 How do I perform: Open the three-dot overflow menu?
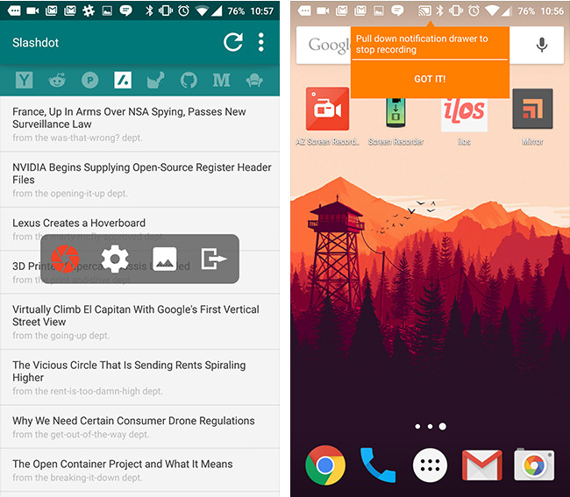(261, 42)
